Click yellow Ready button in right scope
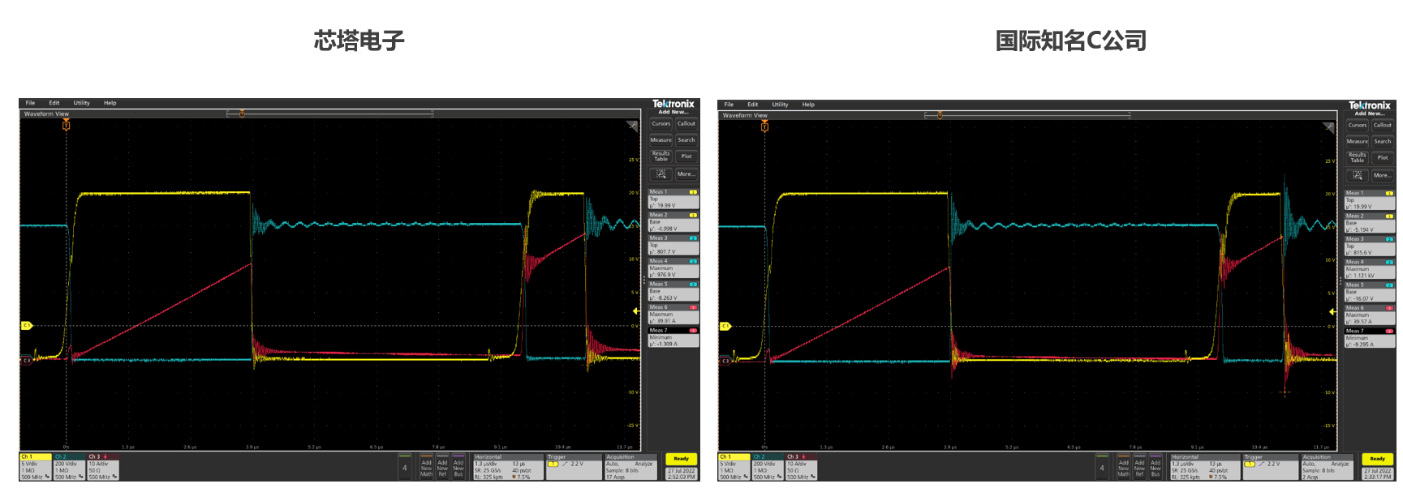 click(x=1378, y=459)
